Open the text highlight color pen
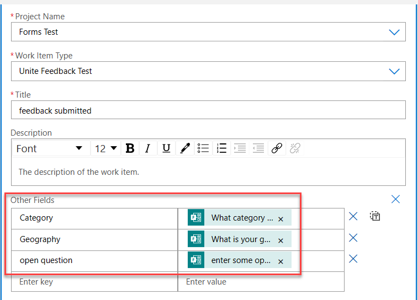 (185, 148)
